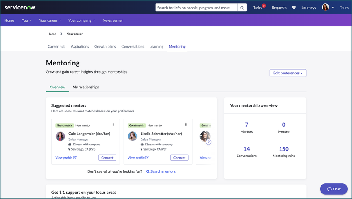Click the next arrow in mentor carousel
This screenshot has height=199, width=352.
[209, 142]
